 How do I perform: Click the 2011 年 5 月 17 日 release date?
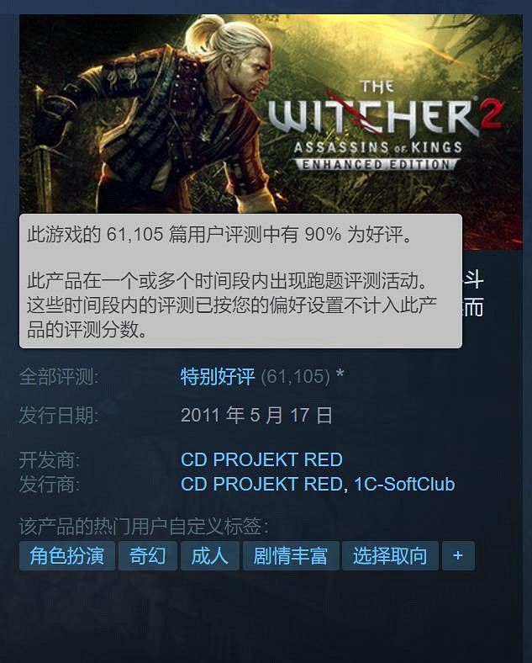pyautogui.click(x=256, y=416)
